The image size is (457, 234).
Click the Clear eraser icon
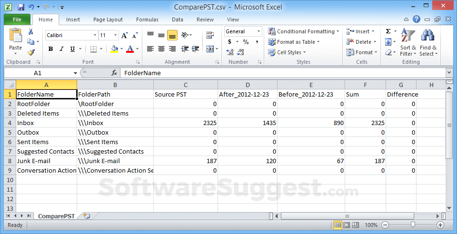tap(388, 53)
